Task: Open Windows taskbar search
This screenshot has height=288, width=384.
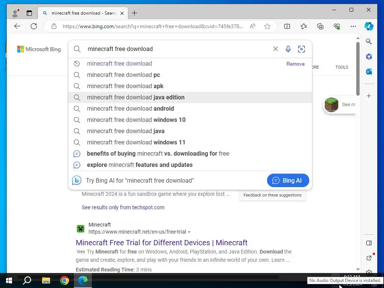Action: (x=27, y=280)
